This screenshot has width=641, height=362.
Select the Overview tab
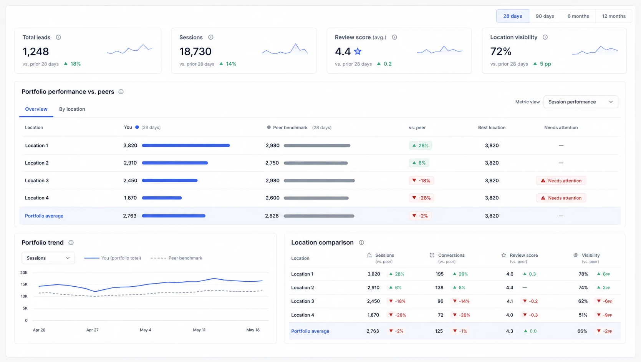click(x=36, y=109)
